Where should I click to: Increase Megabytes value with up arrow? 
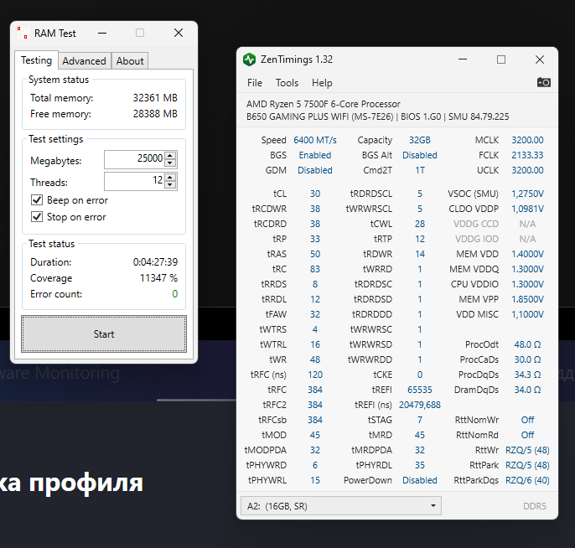(170, 155)
